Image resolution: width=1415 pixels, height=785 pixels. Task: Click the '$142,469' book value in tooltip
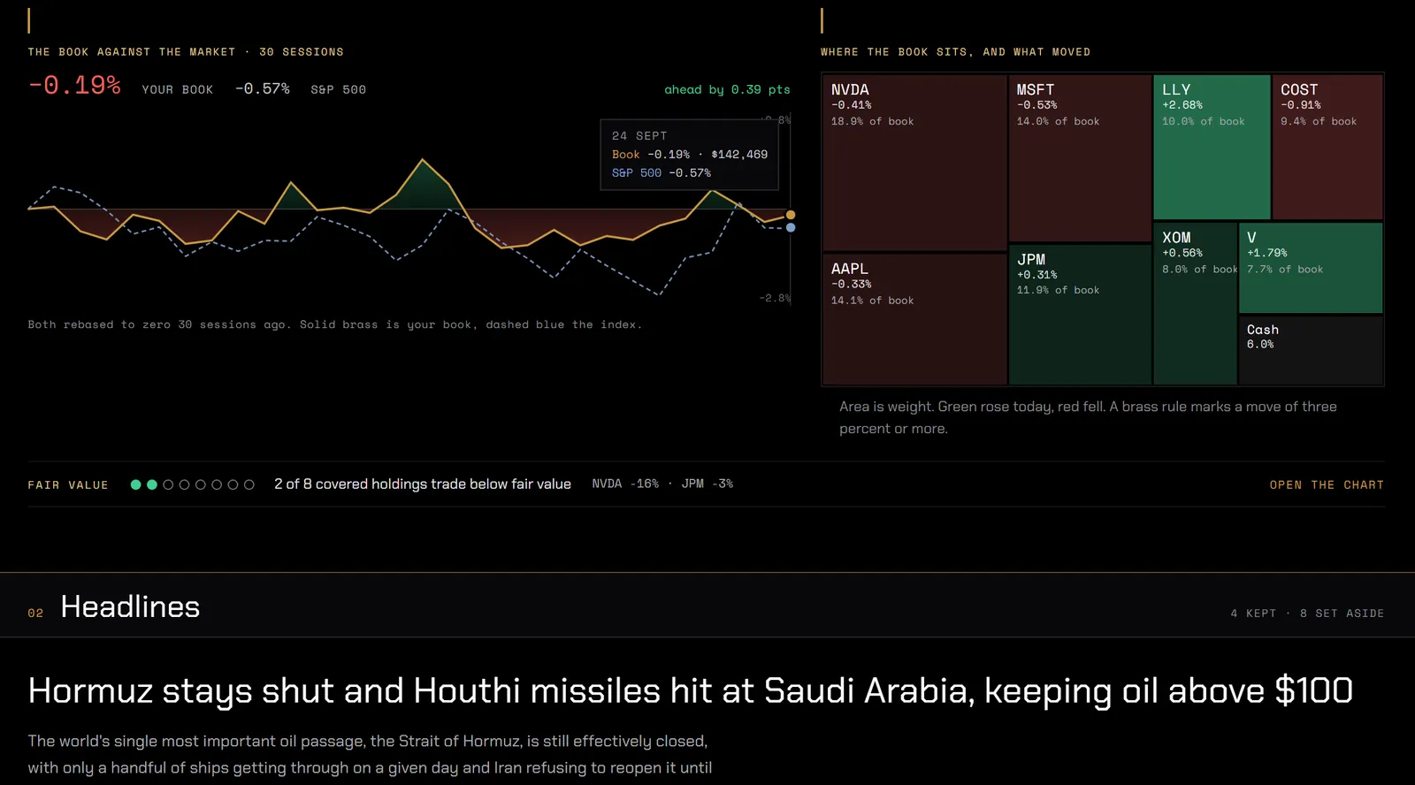click(x=739, y=155)
